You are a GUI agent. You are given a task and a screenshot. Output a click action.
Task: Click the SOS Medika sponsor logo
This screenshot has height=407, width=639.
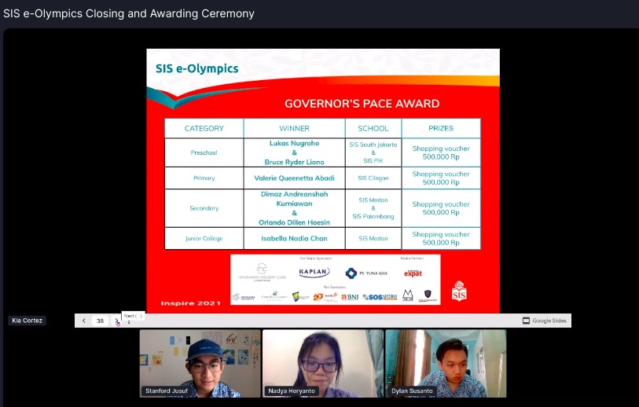(x=379, y=296)
